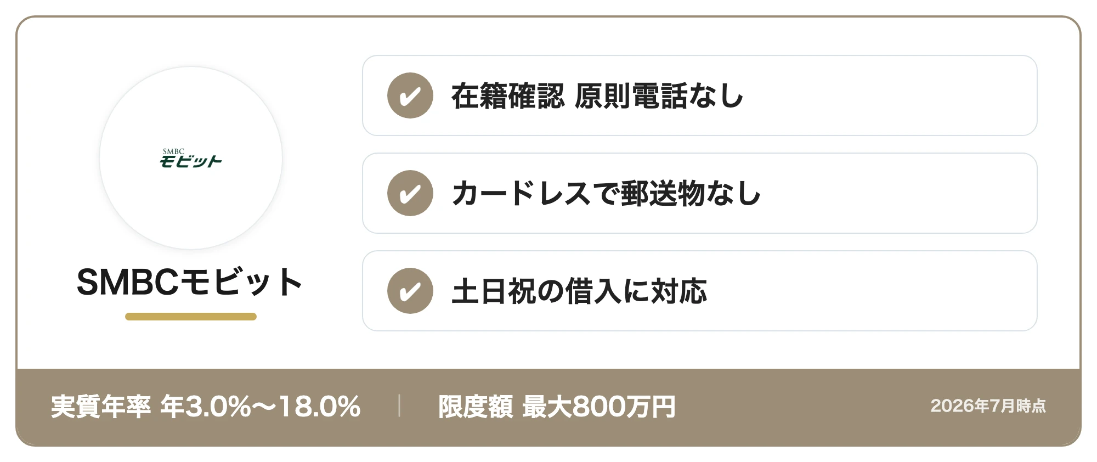Image resolution: width=1097 pixels, height=462 pixels.
Task: Click the 実質年率 年3.0%〜18.0% text
Action: coord(206,407)
